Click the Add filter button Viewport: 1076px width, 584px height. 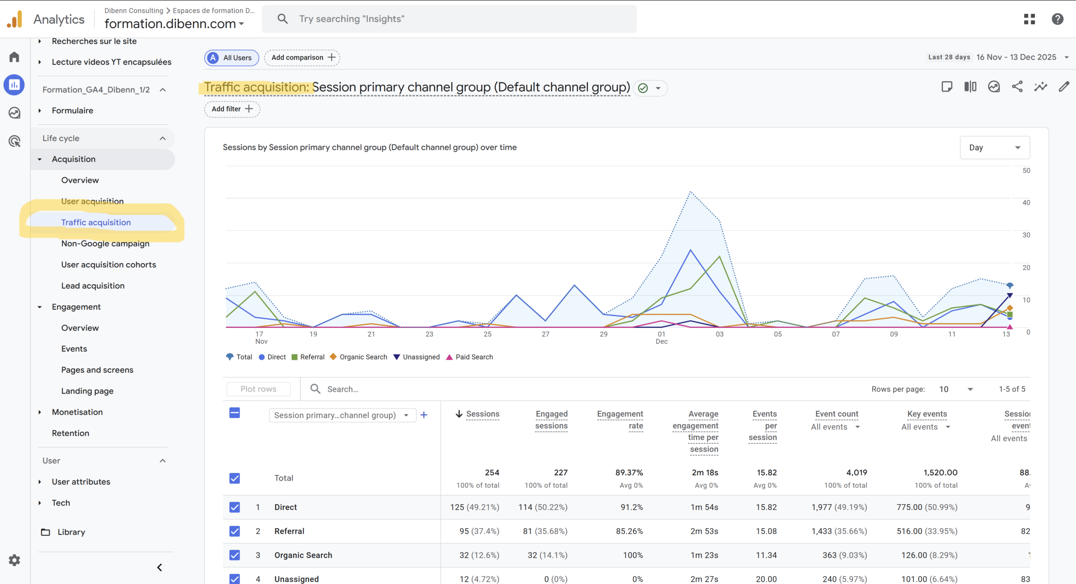(232, 109)
